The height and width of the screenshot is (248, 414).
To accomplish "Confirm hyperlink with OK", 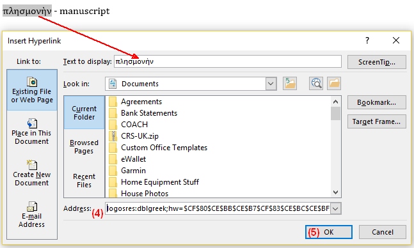I will 329,232.
